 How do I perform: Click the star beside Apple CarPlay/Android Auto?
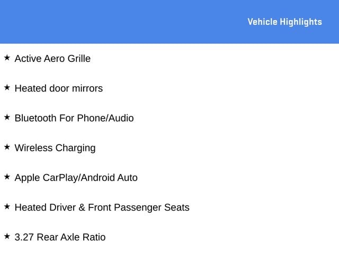tap(7, 177)
